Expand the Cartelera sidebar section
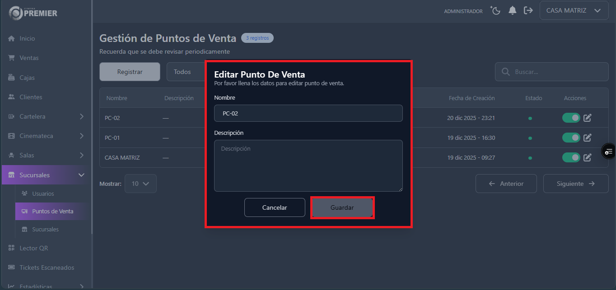Image resolution: width=616 pixels, height=290 pixels. [x=45, y=116]
